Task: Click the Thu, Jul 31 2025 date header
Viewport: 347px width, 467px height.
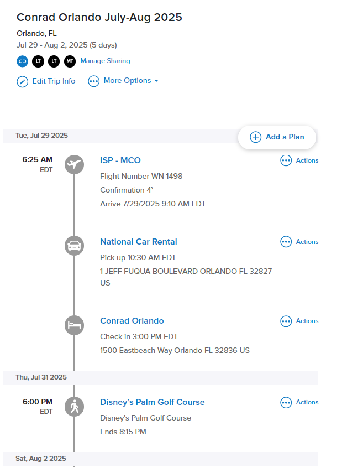Action: coord(41,377)
